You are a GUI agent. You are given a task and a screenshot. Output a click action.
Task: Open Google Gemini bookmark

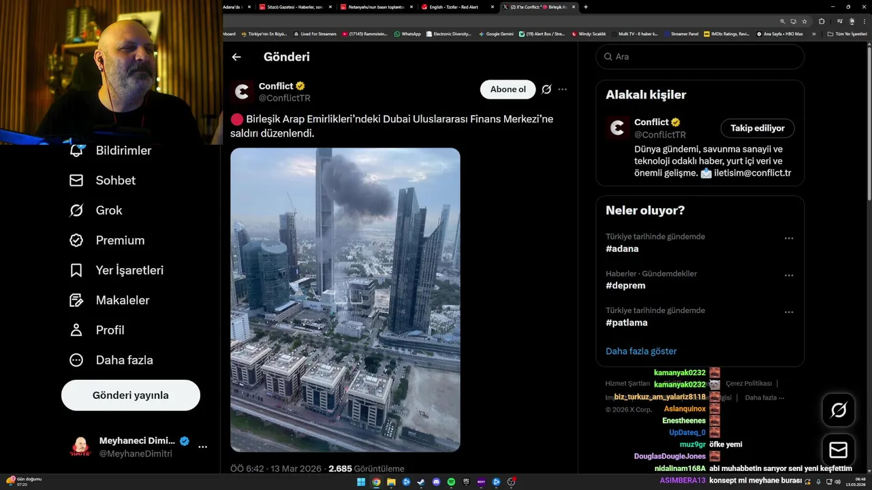tap(496, 34)
